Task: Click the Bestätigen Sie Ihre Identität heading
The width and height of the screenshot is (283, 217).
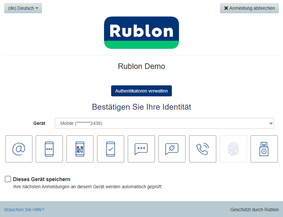Action: click(x=141, y=107)
